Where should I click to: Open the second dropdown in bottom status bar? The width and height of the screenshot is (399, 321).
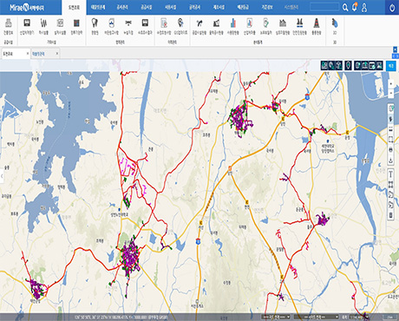pyautogui.click(x=319, y=317)
